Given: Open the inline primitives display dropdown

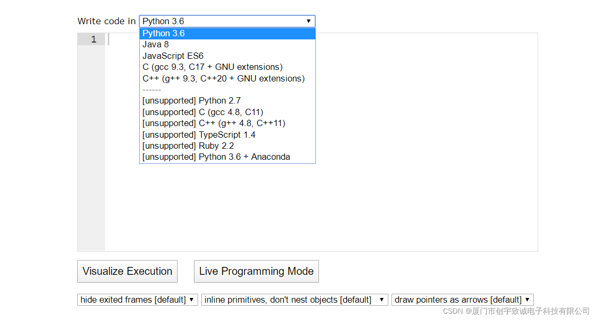Looking at the screenshot, I should (x=294, y=300).
